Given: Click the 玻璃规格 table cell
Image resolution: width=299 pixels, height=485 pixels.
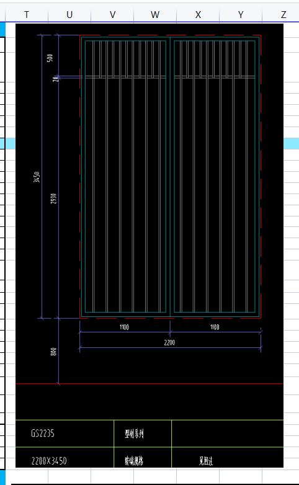Looking at the screenshot, I should click(x=134, y=461).
